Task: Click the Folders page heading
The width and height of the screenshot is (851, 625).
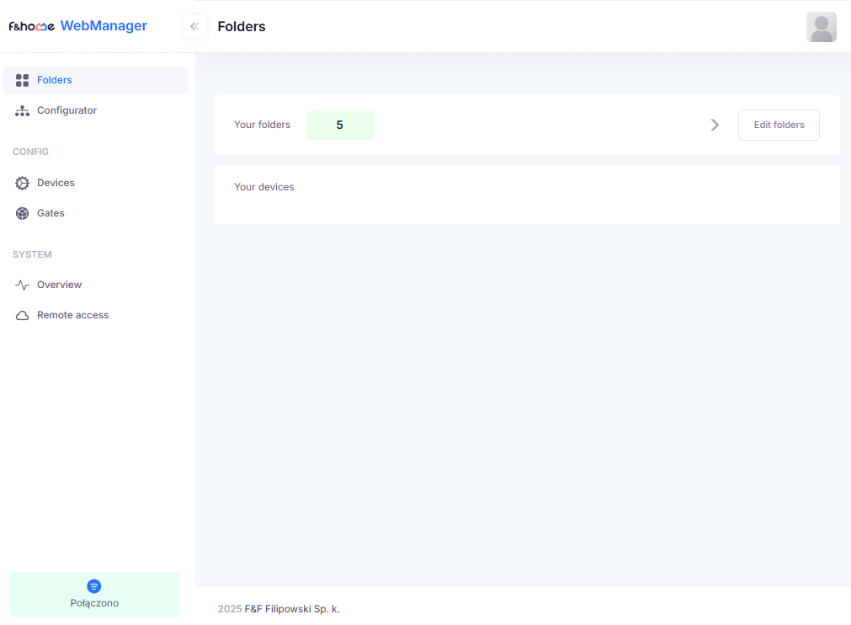Action: pos(242,27)
